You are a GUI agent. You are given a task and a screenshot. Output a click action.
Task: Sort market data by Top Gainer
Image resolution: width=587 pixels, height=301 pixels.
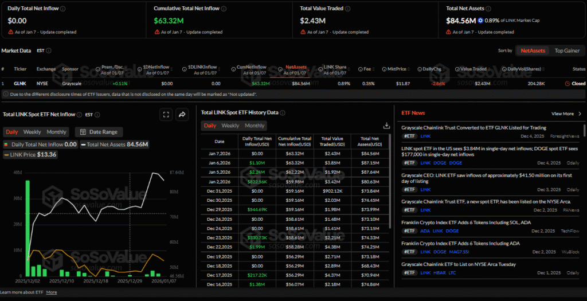pos(566,51)
